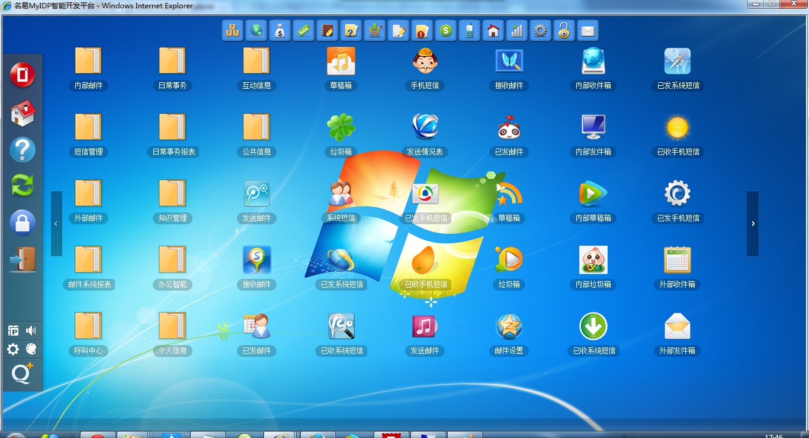Viewport: 809px width, 438px height.
Task: Click the house icon in top toolbar
Action: [x=493, y=30]
